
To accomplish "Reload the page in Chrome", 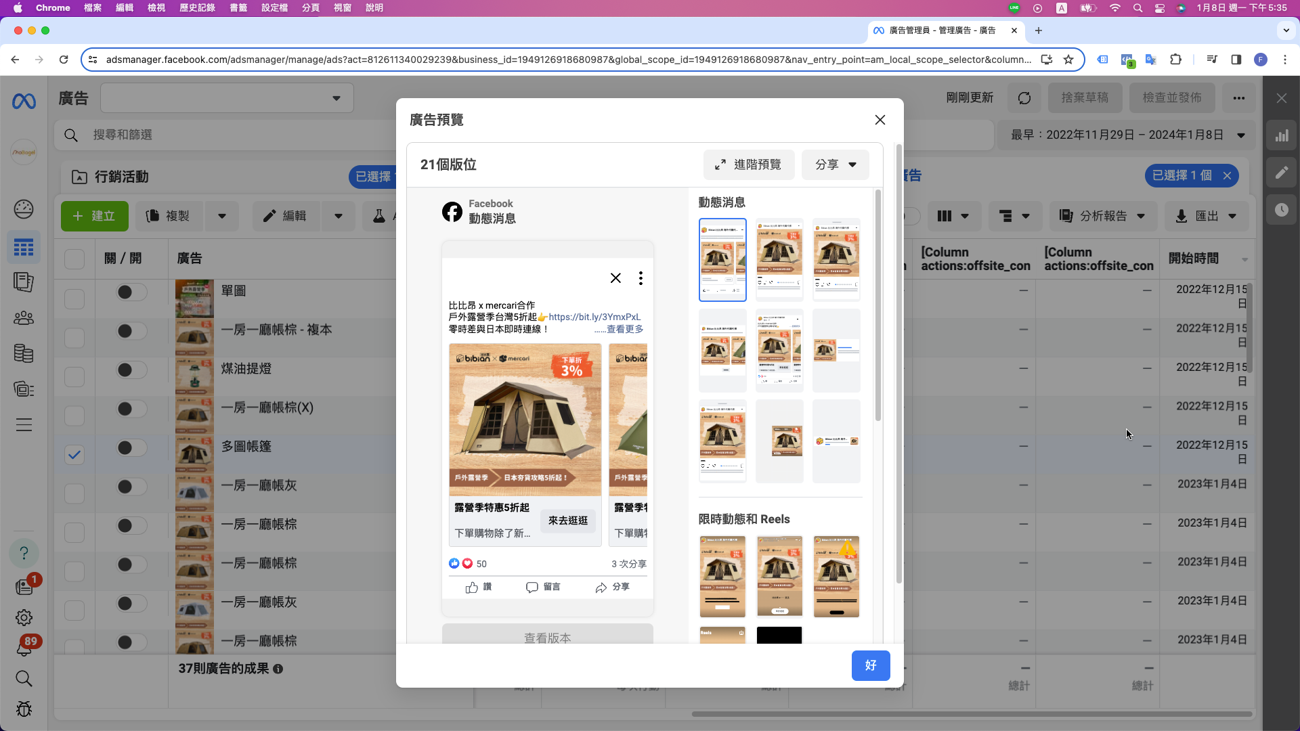I will [x=64, y=60].
